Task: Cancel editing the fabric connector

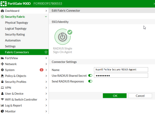Action: [x=140, y=96]
